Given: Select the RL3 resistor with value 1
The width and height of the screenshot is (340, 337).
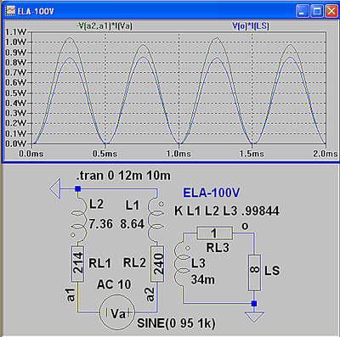Looking at the screenshot, I should pyautogui.click(x=215, y=233).
